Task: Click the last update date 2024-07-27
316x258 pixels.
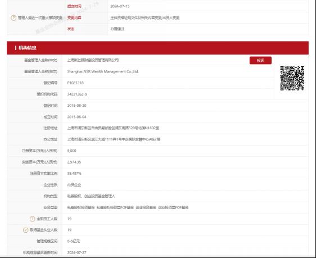Action: [77, 252]
